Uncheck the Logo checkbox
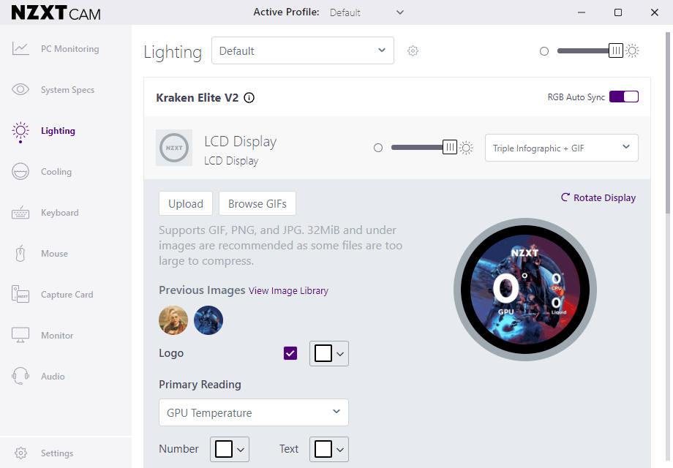The width and height of the screenshot is (673, 468). (x=290, y=353)
